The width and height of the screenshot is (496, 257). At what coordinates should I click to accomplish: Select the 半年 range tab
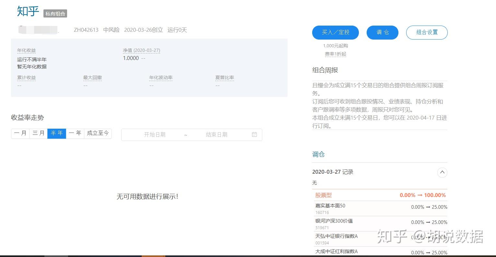coord(57,133)
